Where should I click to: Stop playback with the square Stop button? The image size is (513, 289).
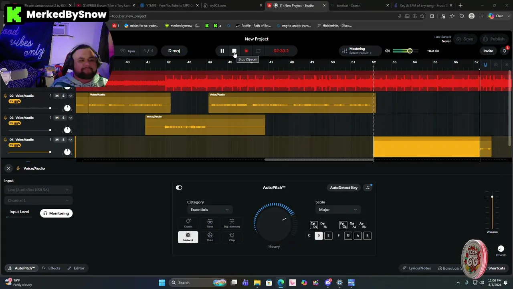pyautogui.click(x=234, y=51)
